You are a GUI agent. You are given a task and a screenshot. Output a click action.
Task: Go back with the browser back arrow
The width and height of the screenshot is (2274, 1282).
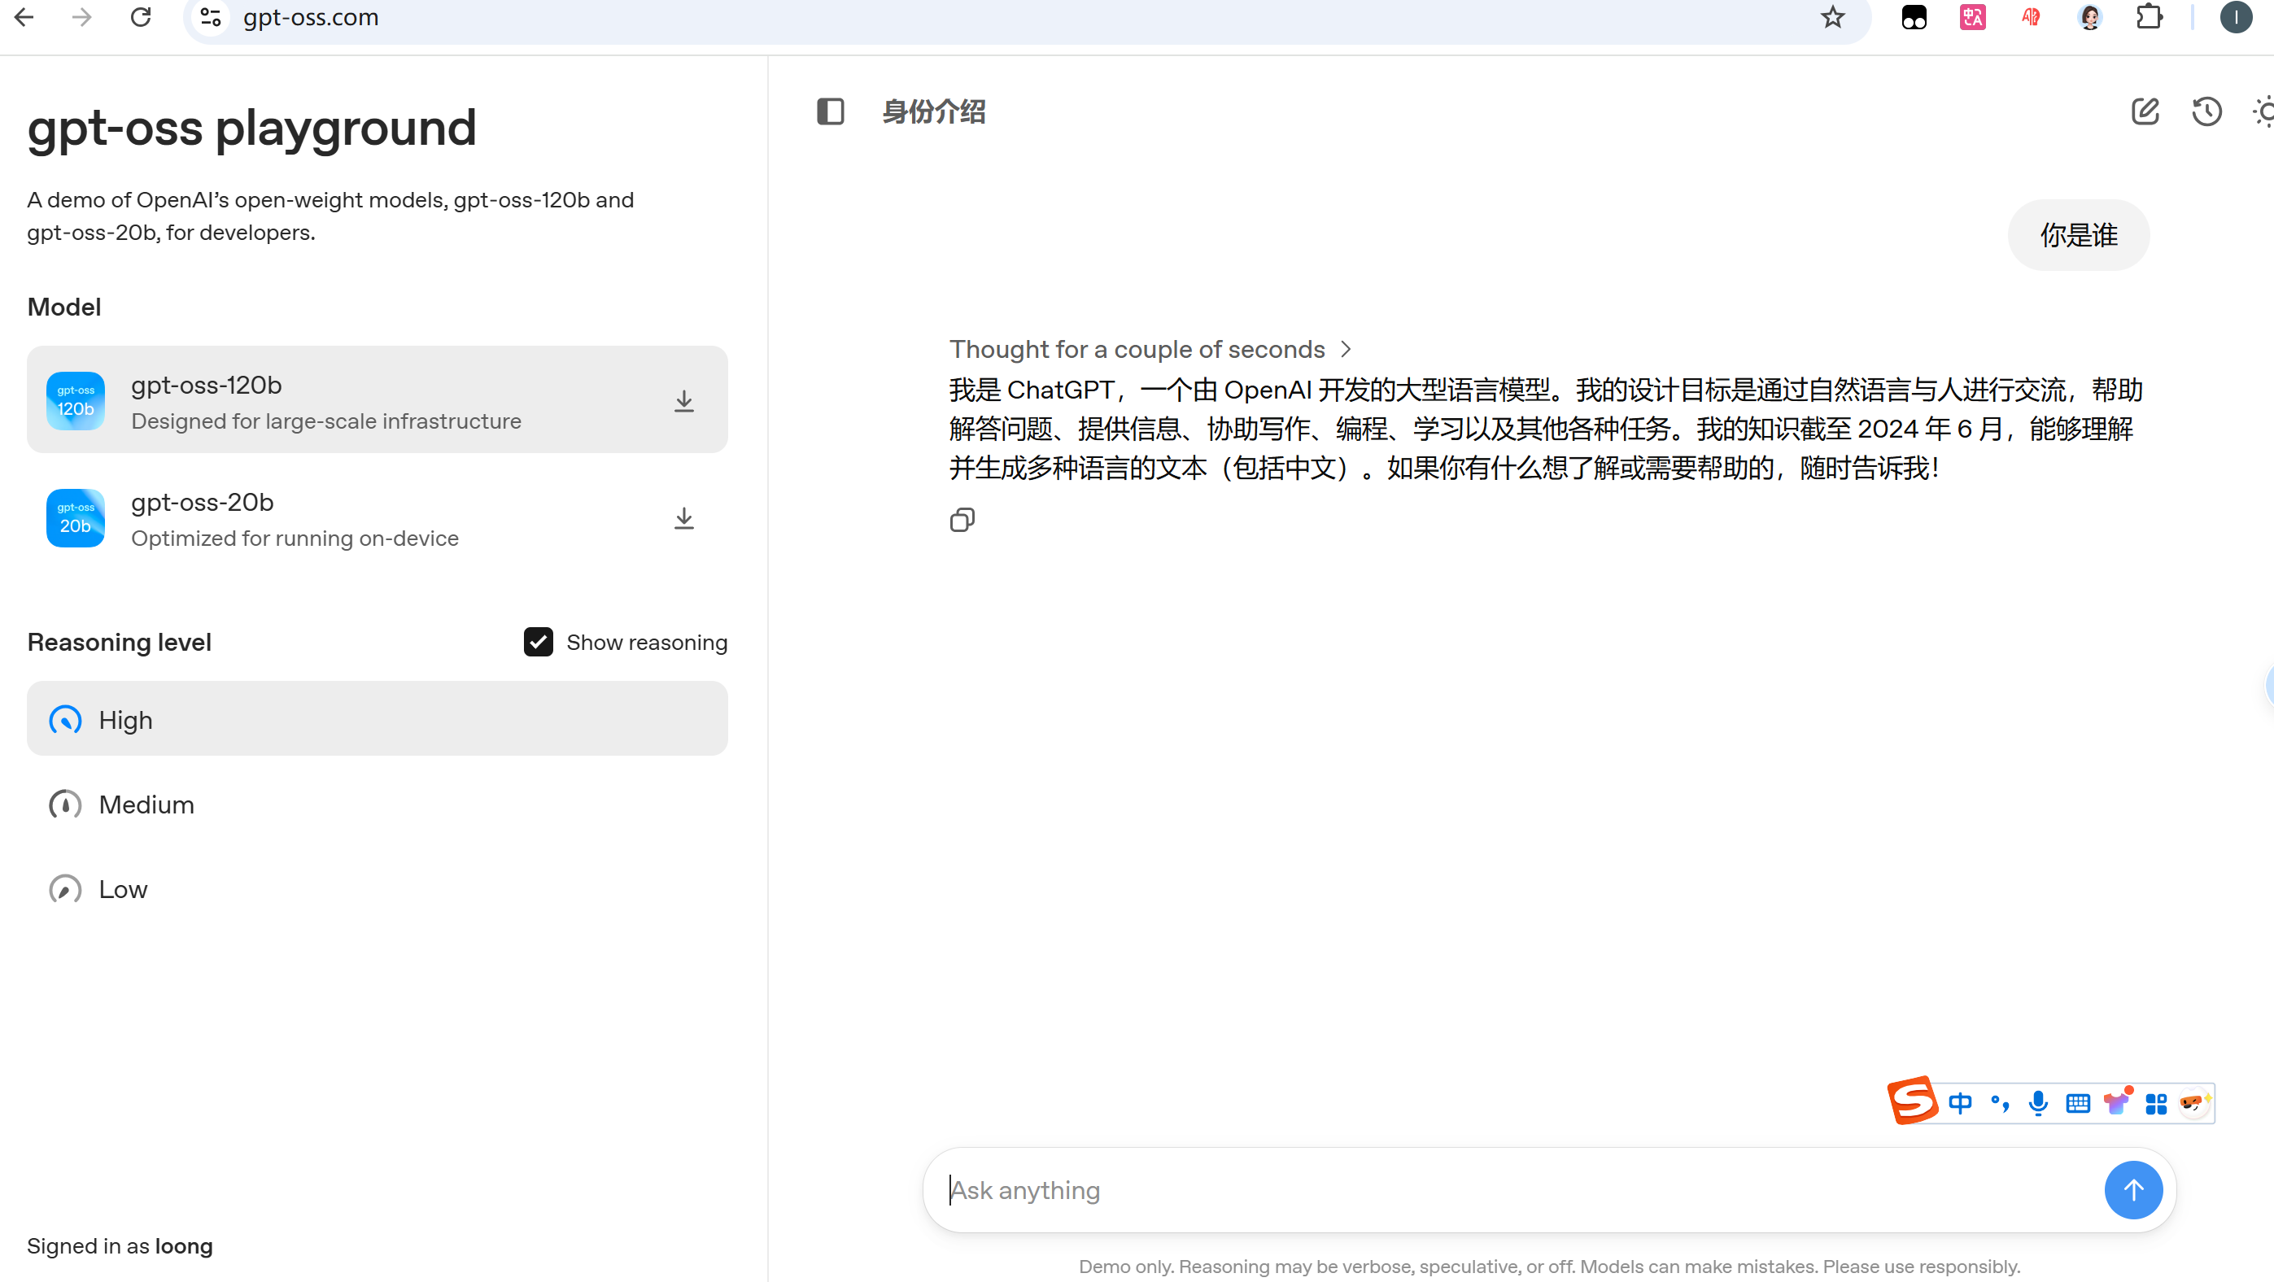click(24, 17)
